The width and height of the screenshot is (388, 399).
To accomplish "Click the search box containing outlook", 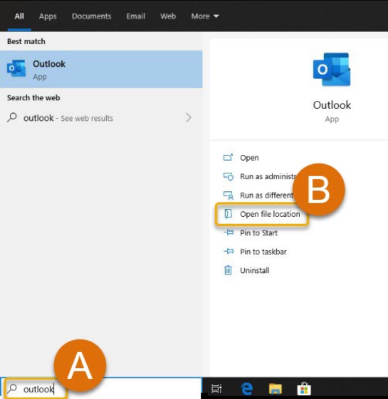I will 101,389.
